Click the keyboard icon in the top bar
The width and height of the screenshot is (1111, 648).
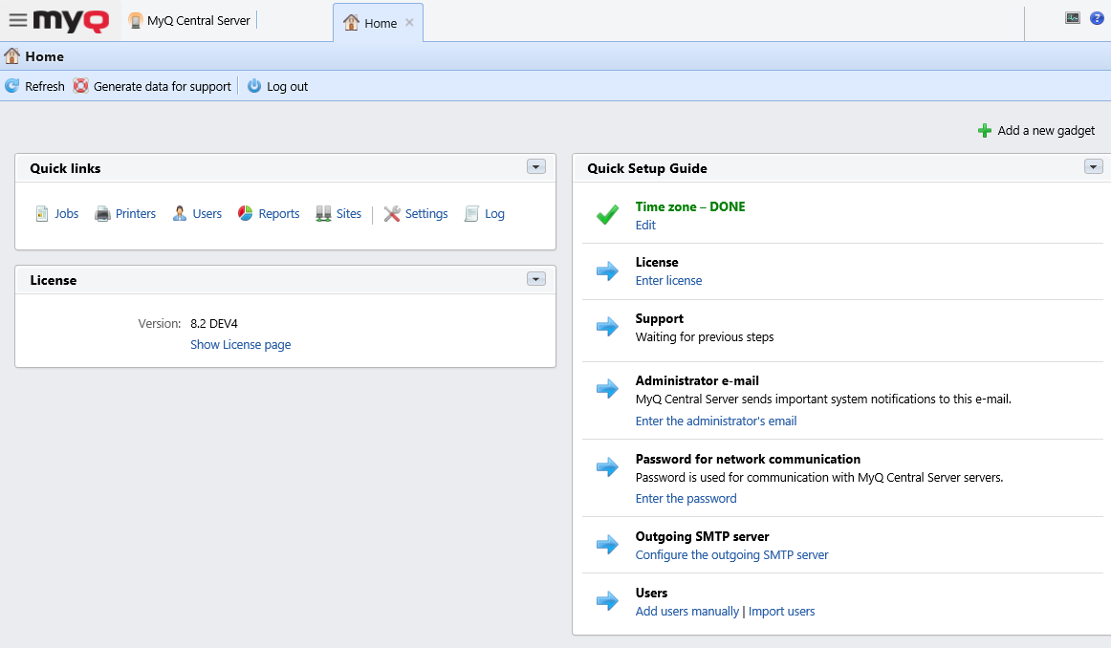coord(1073,17)
